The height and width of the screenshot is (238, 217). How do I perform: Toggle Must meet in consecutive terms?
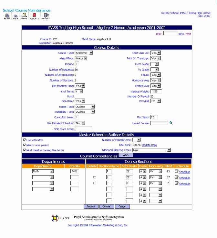click(24, 150)
